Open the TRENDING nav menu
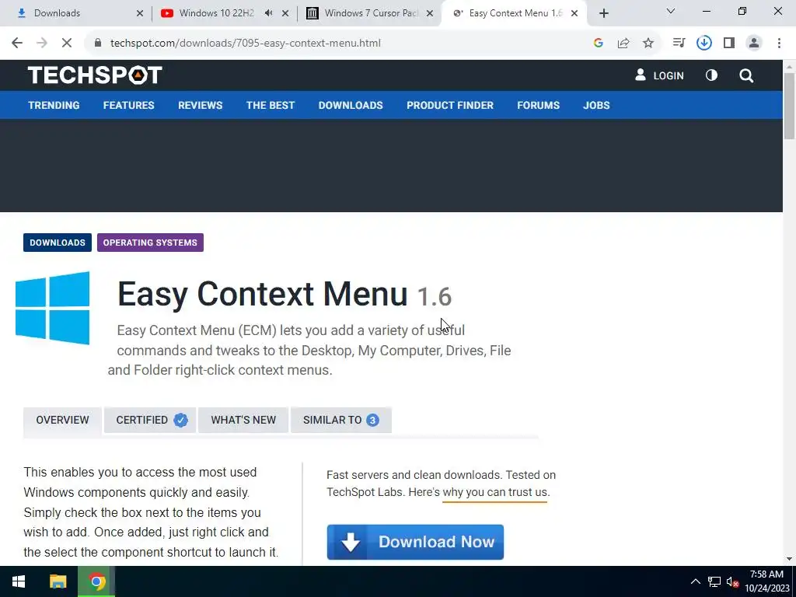Image resolution: width=796 pixels, height=597 pixels. click(x=54, y=105)
